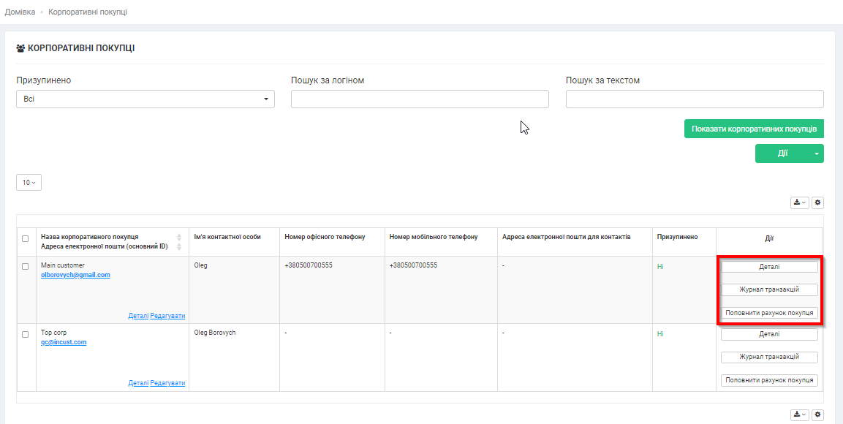843x424 pixels.
Task: Click into the Пошук за текстом field
Action: tap(695, 99)
